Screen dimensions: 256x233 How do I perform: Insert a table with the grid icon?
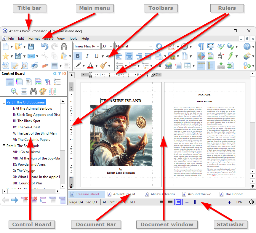tap(188, 66)
